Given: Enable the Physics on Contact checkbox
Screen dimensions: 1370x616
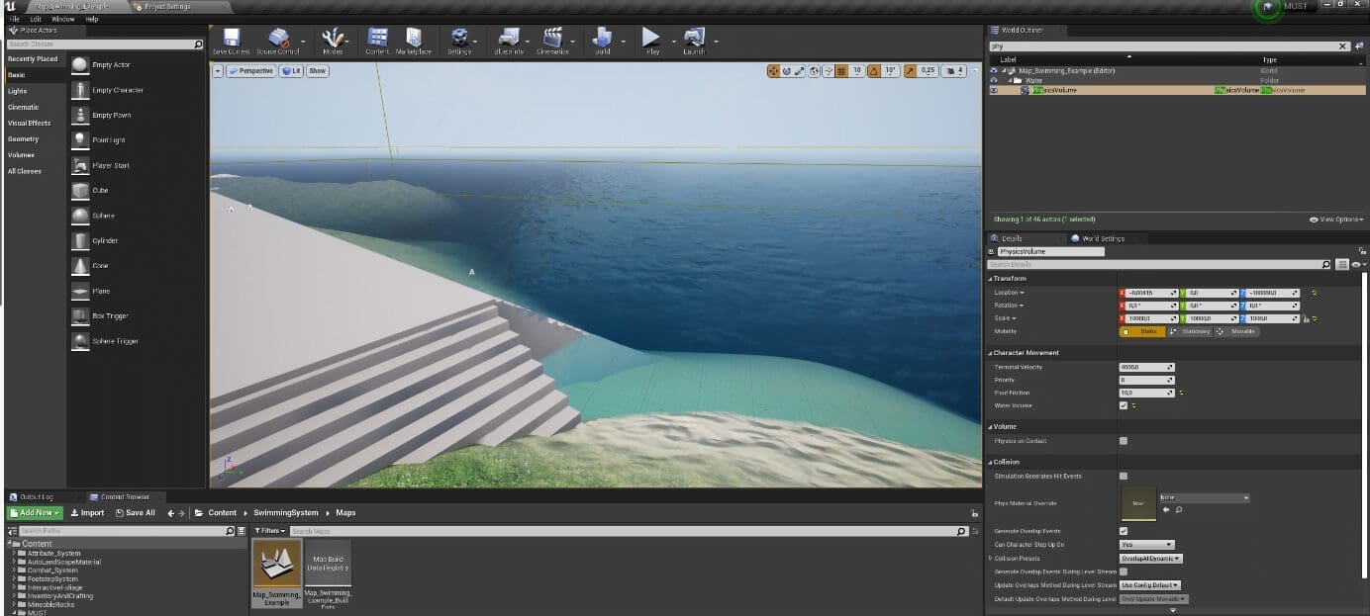Looking at the screenshot, I should click(x=1123, y=441).
